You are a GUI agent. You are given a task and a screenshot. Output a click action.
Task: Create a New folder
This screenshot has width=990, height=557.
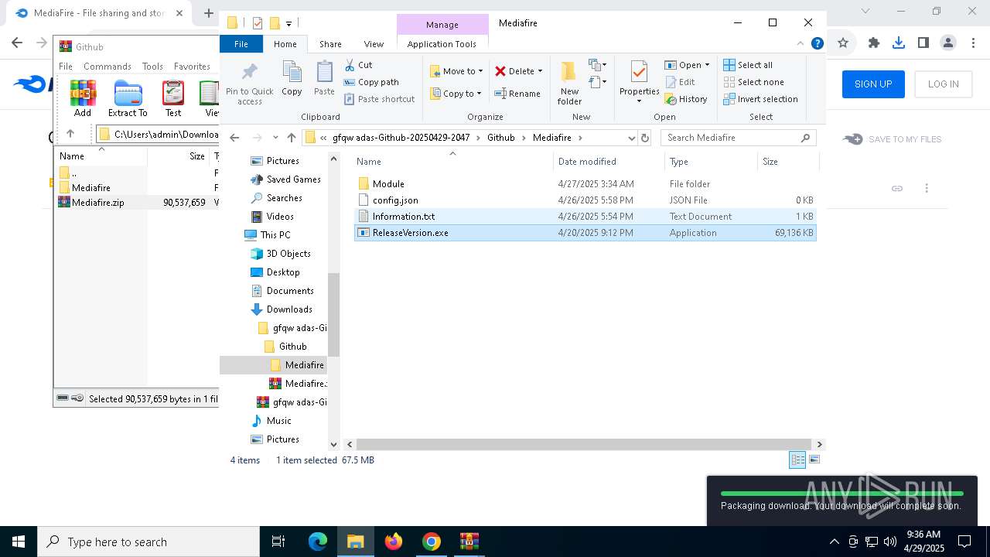click(x=569, y=83)
